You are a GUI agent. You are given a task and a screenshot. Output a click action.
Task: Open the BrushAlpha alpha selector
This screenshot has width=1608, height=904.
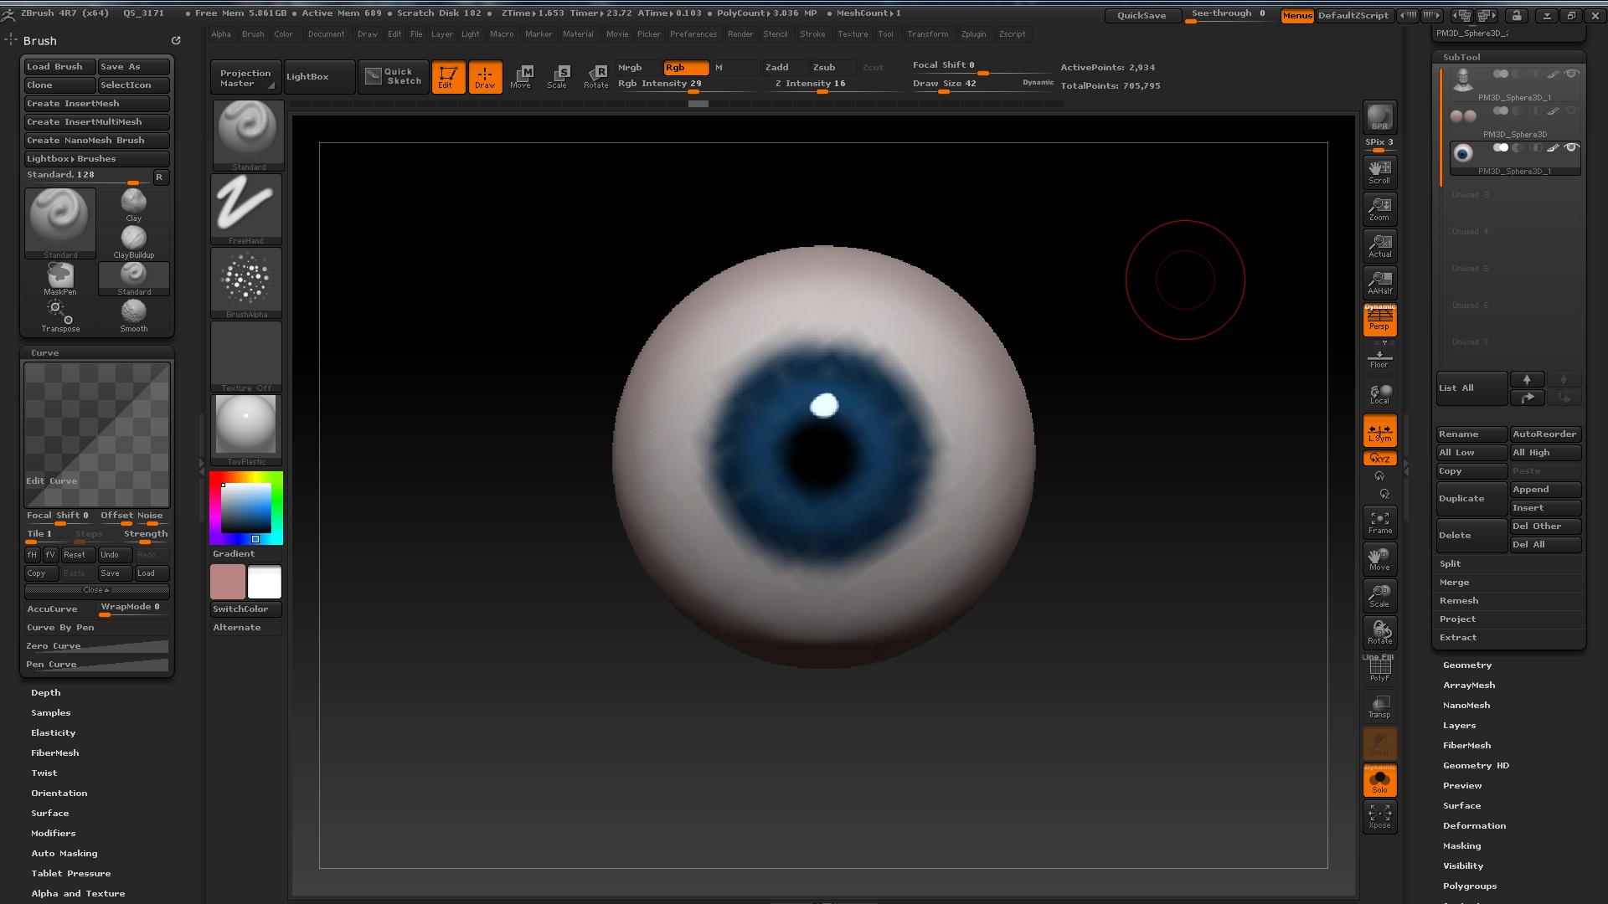point(246,283)
